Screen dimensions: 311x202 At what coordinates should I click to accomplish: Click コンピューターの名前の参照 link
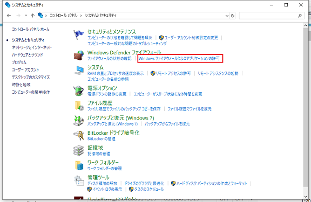(108, 79)
